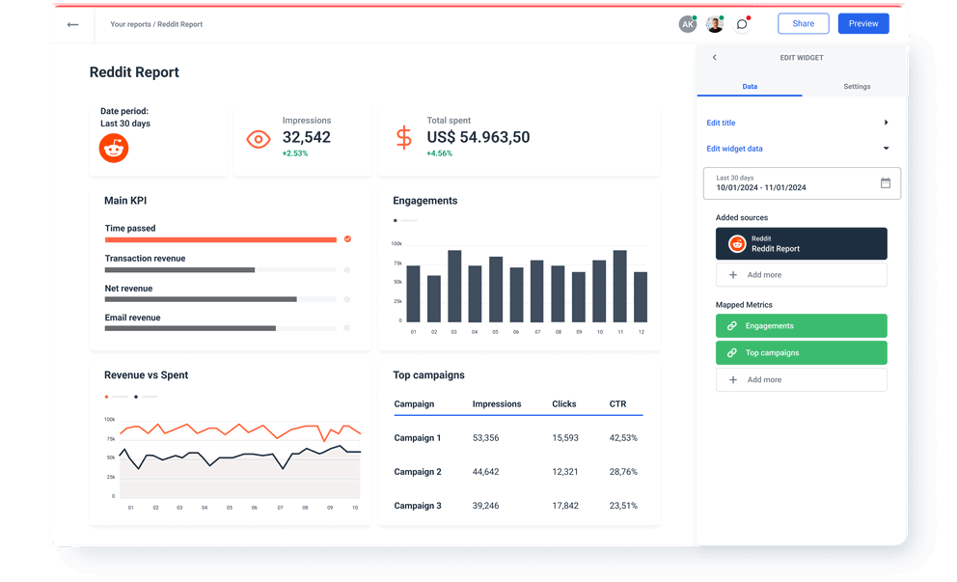The height and width of the screenshot is (582, 957).
Task: Click the orange Time passed progress bar
Action: pyautogui.click(x=220, y=239)
